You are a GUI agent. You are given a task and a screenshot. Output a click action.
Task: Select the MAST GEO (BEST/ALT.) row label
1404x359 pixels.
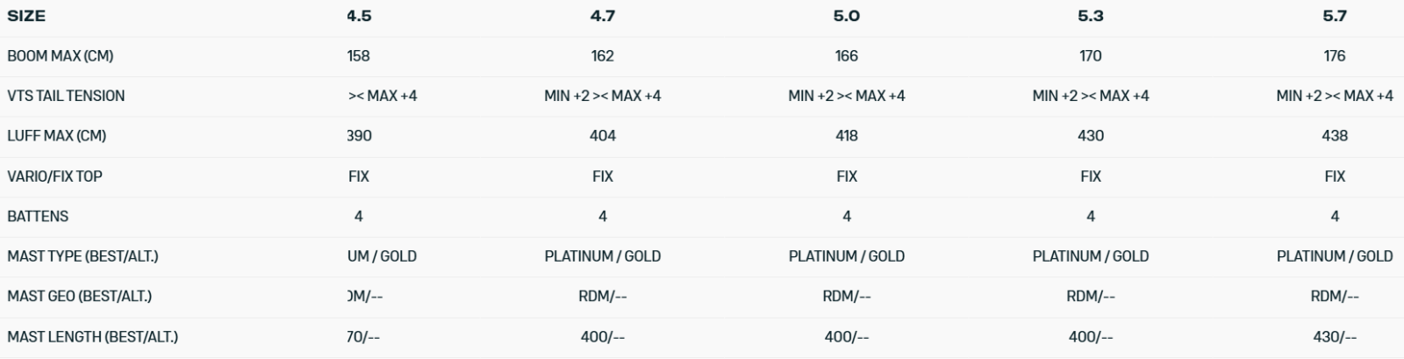(79, 297)
